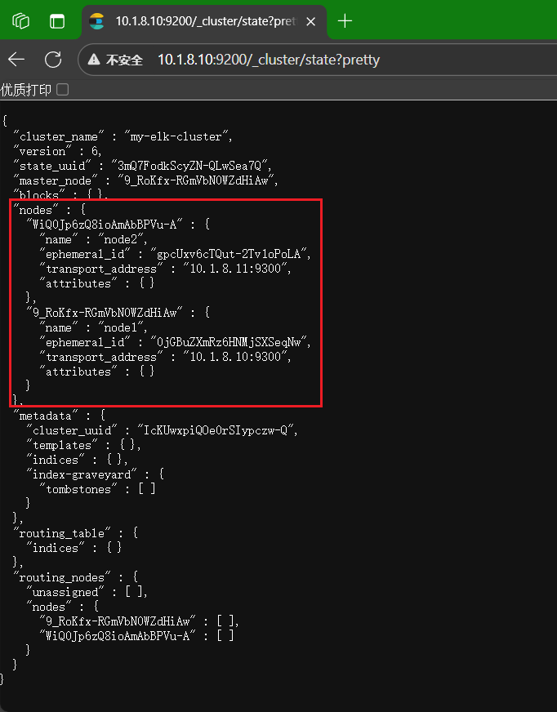This screenshot has height=712, width=557.
Task: Toggle the 优质打印 pretty-print checkbox
Action: point(63,90)
